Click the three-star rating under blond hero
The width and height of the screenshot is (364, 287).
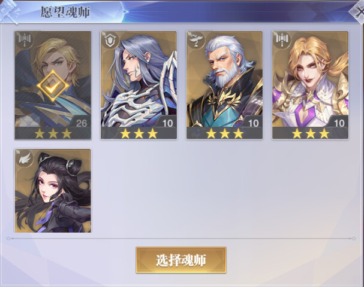[x=53, y=133]
